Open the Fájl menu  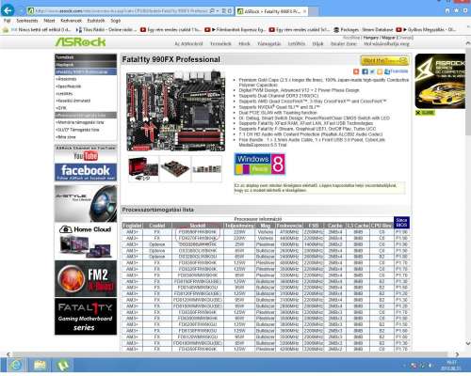click(x=7, y=21)
